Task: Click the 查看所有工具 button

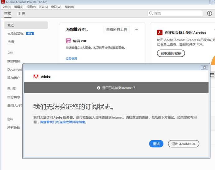Action: (117, 30)
